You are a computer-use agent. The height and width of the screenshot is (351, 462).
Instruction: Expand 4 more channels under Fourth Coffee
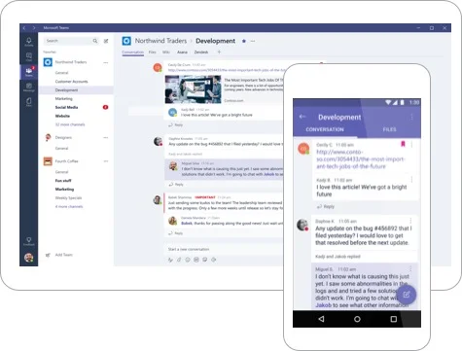(x=69, y=206)
